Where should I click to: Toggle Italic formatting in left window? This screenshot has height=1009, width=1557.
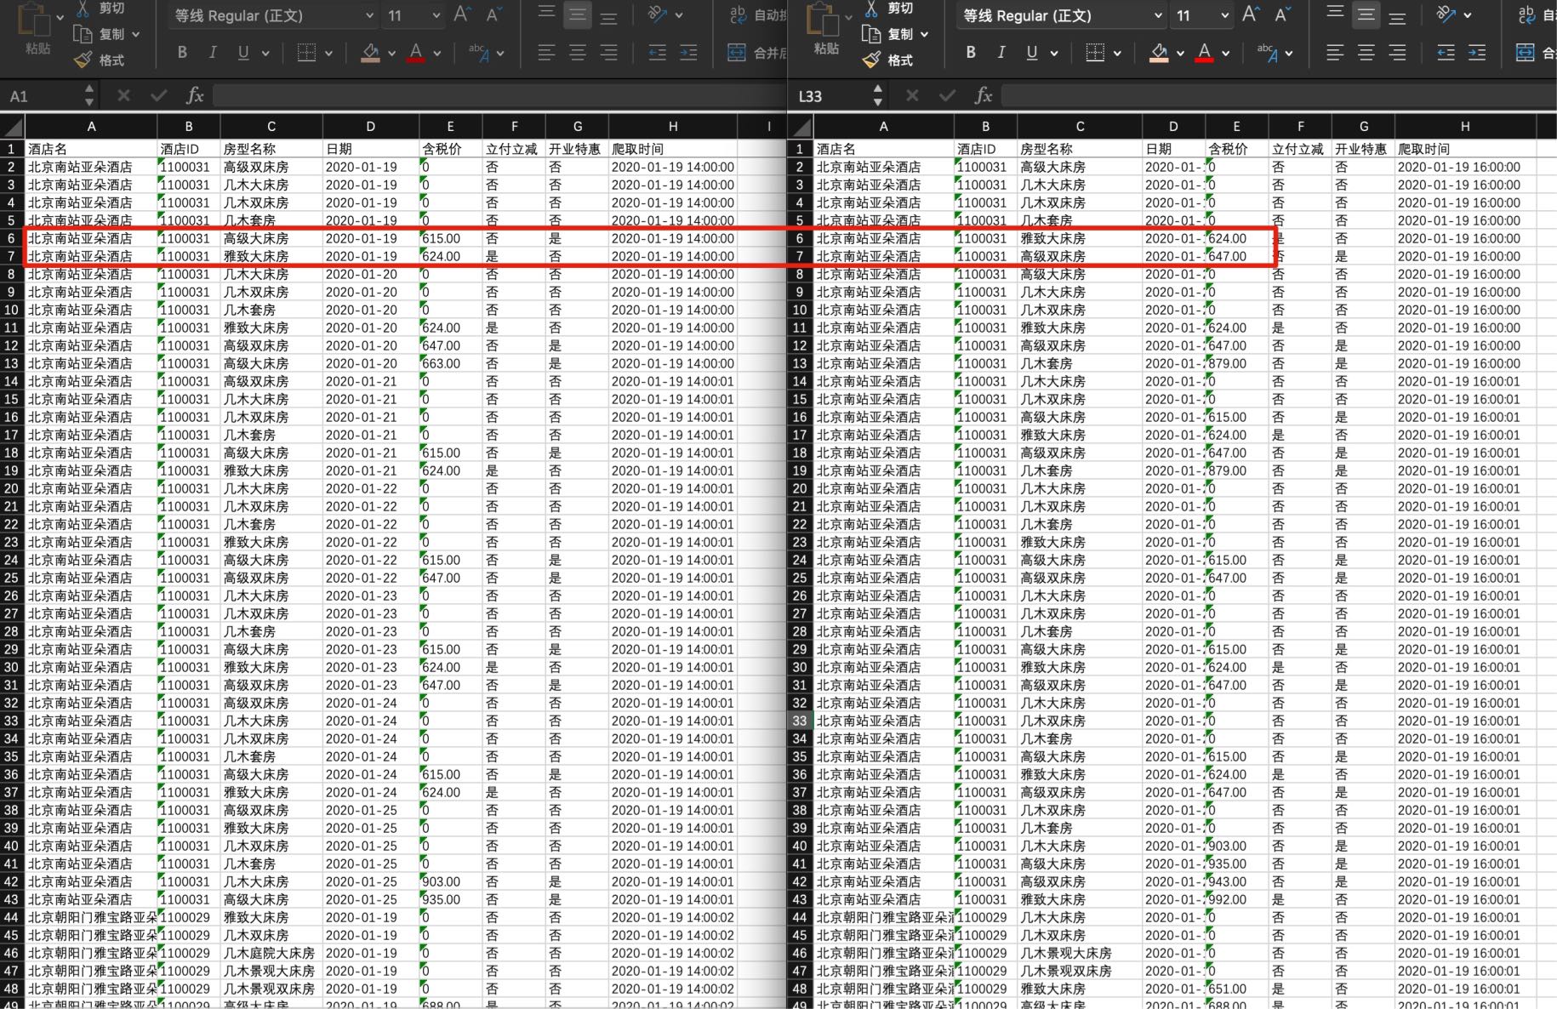(213, 53)
